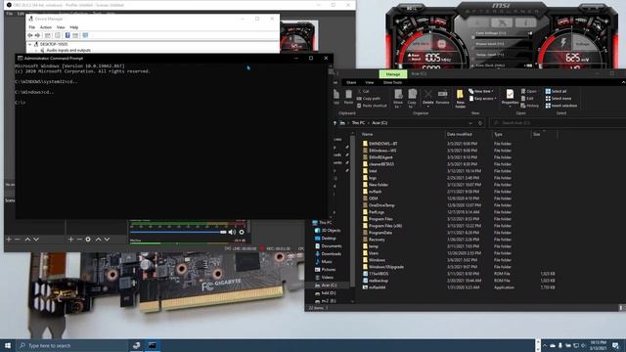Expand Audio inputs and outputs node
626x352 pixels.
click(x=36, y=50)
